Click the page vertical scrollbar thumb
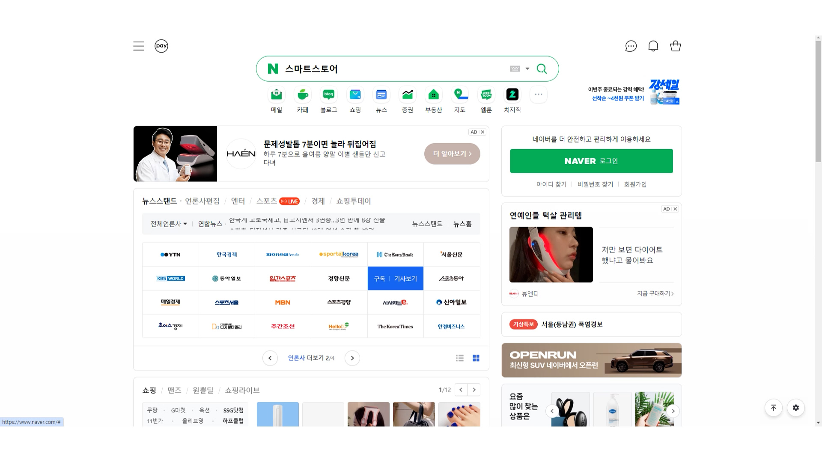Screen dimensions: 822x462 click(818, 101)
